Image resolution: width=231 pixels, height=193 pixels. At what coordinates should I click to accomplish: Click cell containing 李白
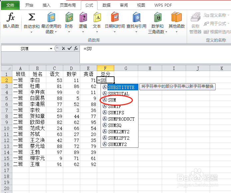38,80
